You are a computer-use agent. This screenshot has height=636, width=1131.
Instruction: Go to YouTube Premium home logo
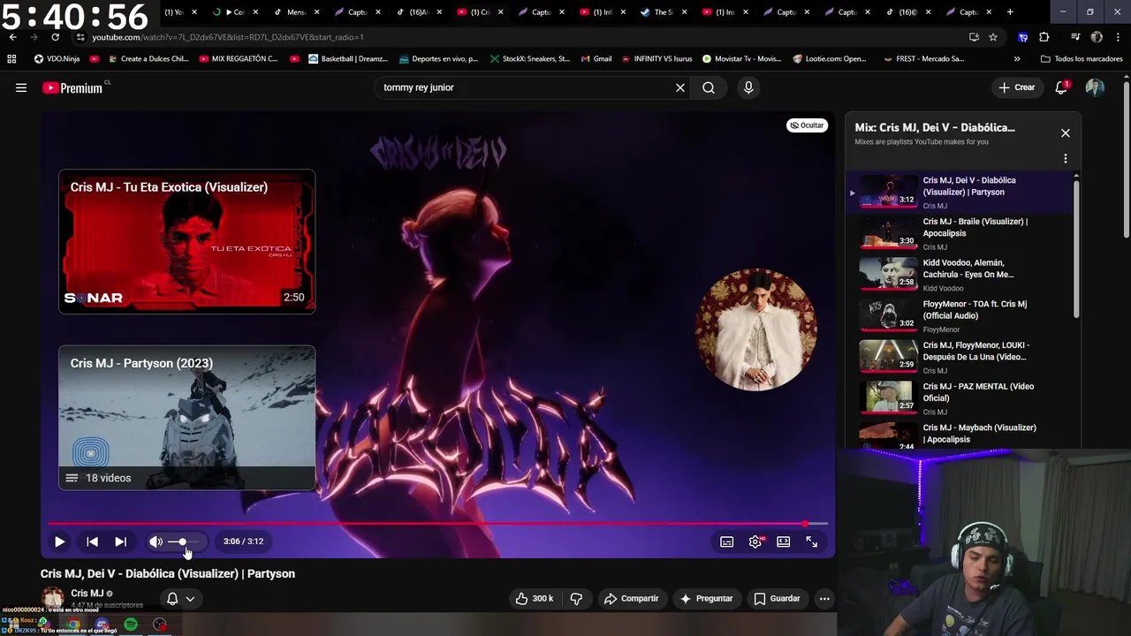coord(72,87)
